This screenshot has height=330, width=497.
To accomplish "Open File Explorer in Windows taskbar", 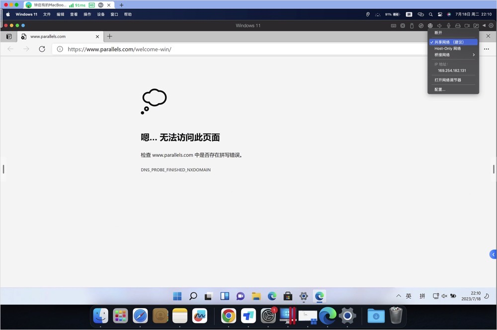I will tap(256, 296).
